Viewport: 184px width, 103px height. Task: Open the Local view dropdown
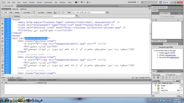tap(175, 75)
